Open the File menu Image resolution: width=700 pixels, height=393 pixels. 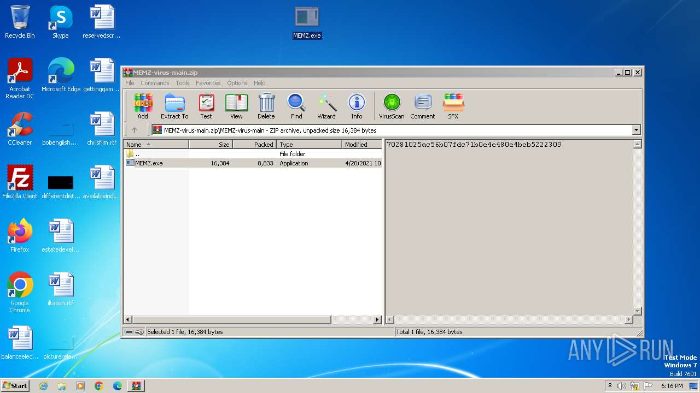pyautogui.click(x=130, y=83)
